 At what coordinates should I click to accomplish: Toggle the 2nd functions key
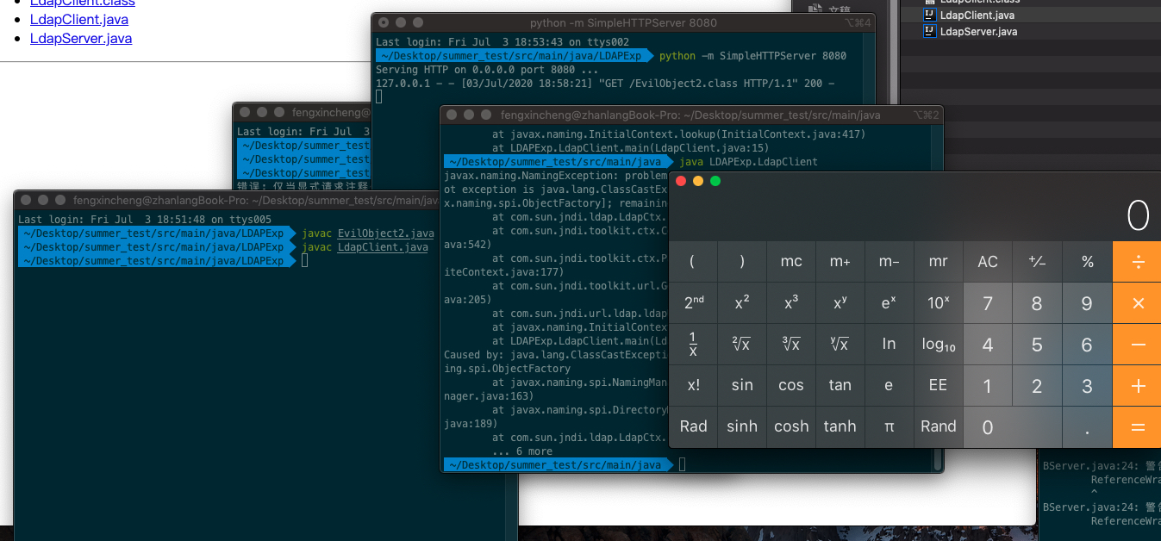click(694, 303)
